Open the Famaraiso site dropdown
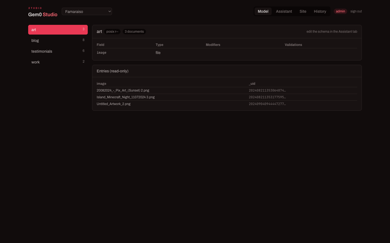 tap(87, 11)
